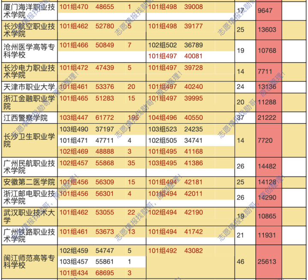The image size is (308, 280).
Task: Click rank value 48888
Action: (x=105, y=152)
